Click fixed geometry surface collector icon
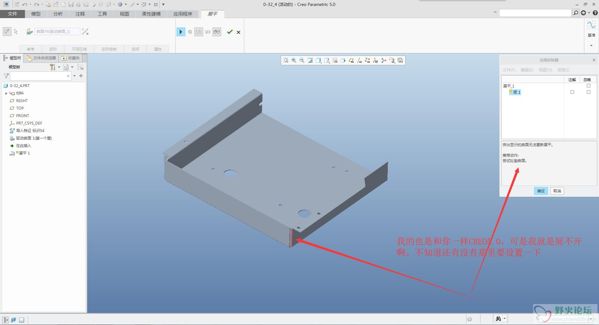 29,32
